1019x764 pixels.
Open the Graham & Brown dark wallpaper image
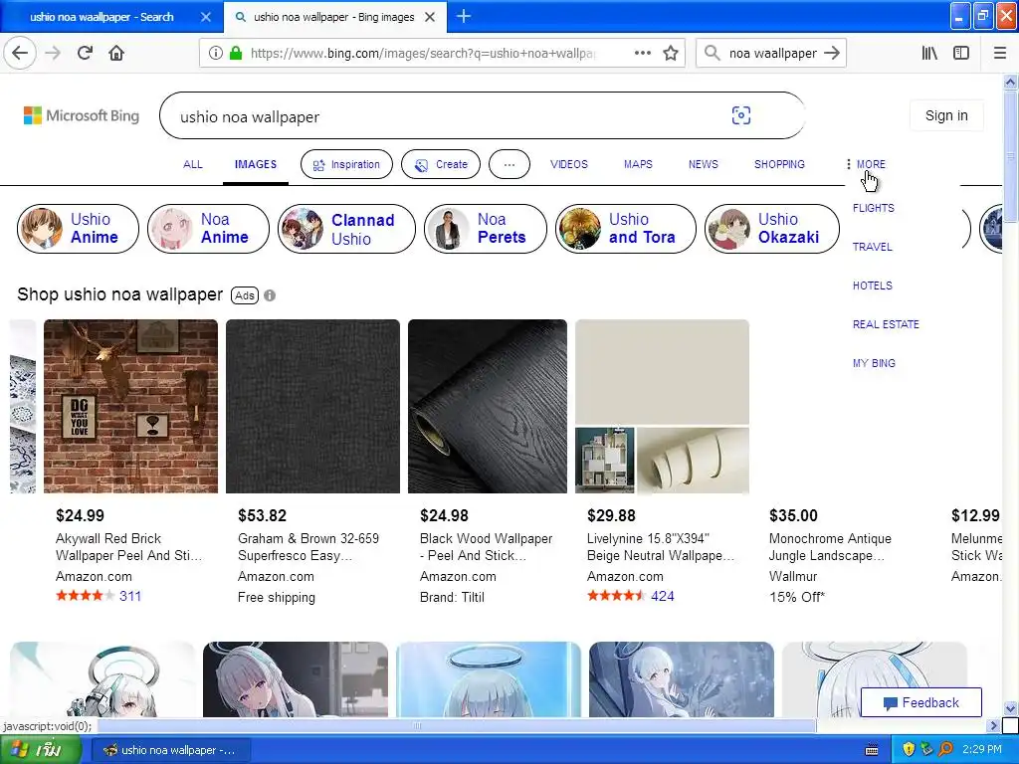pos(312,406)
